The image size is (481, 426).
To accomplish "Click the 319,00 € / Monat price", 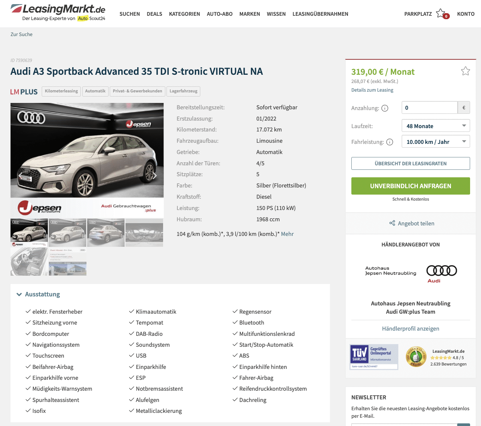I will pos(383,72).
